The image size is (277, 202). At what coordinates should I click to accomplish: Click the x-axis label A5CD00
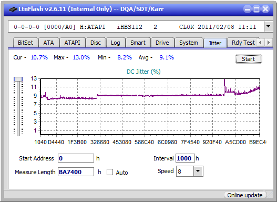click(235, 142)
